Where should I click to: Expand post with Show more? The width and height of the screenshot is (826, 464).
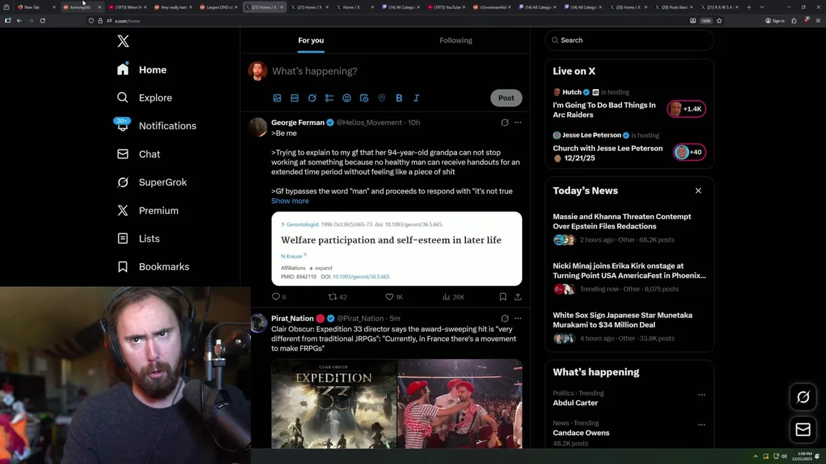coord(290,201)
